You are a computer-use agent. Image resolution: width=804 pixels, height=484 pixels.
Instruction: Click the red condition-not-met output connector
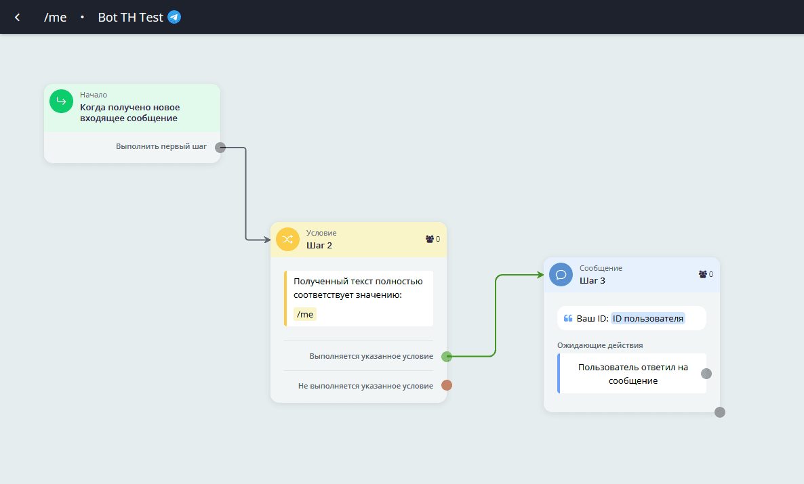point(447,386)
